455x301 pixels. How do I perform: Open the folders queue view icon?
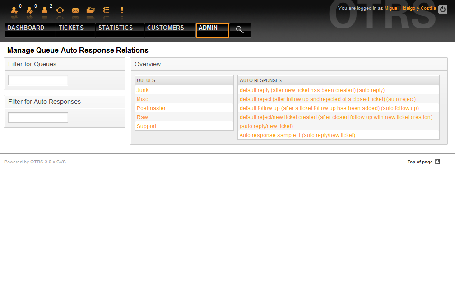(91, 10)
